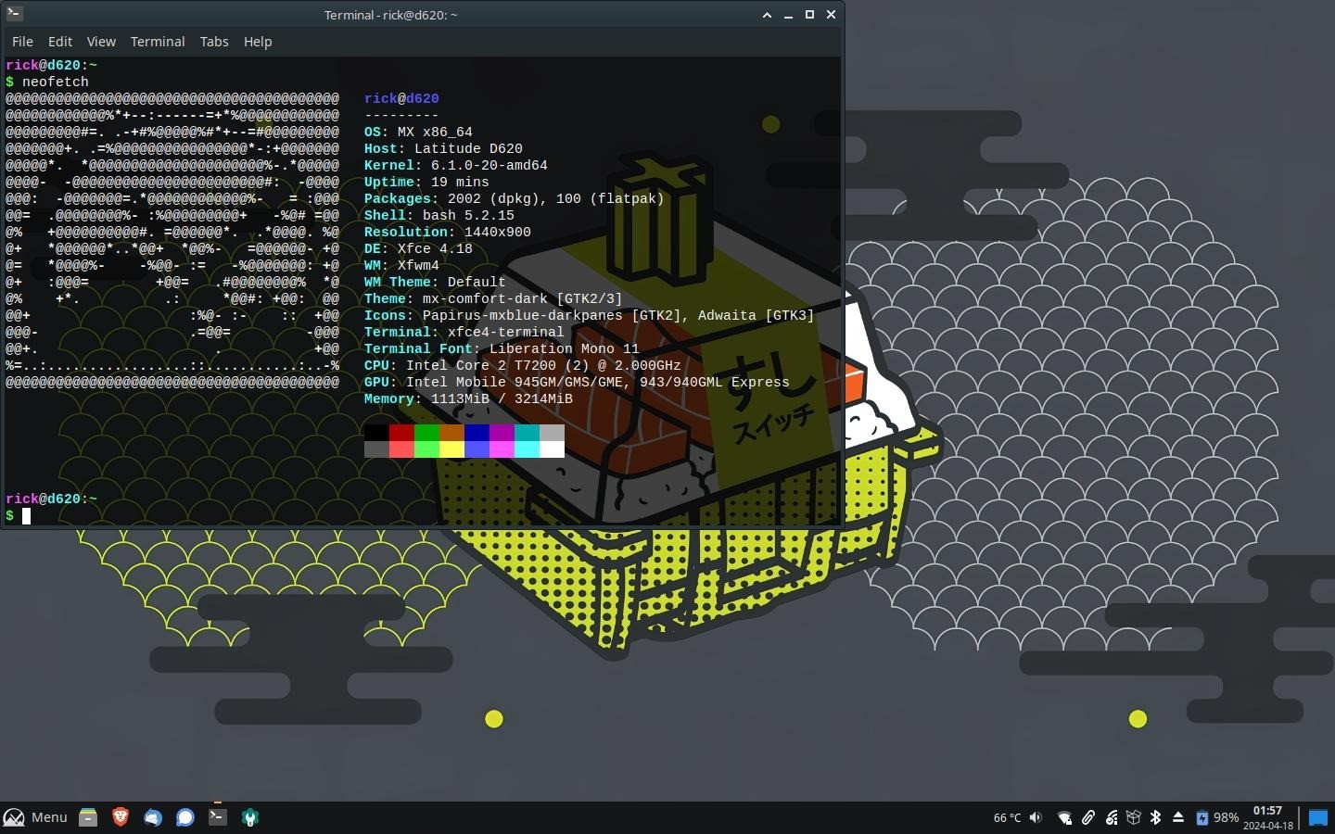Click the 'Kernel: 6.1.0-20-amd64' line
The image size is (1335, 834).
pos(456,165)
